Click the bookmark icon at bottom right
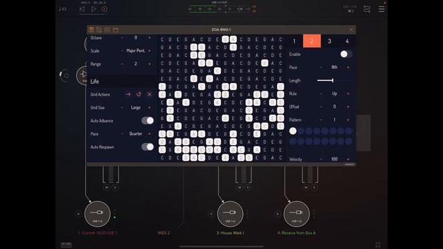The height and width of the screenshot is (249, 443). (x=378, y=245)
